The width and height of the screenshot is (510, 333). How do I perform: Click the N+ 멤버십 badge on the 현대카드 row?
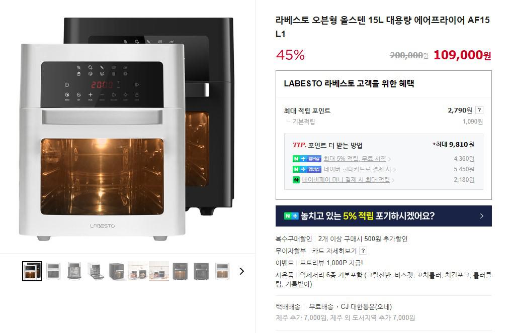coord(307,169)
